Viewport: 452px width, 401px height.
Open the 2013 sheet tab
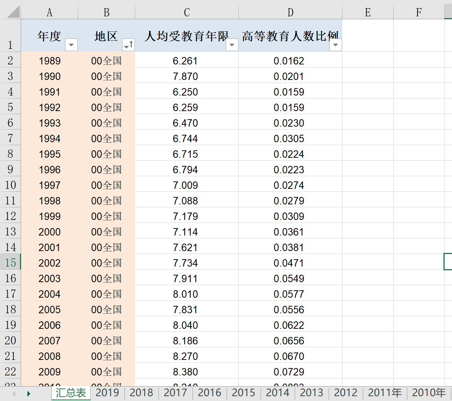click(x=312, y=392)
